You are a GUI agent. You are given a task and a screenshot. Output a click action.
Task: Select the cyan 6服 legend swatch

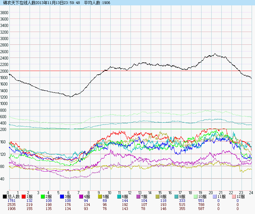click(x=120, y=197)
